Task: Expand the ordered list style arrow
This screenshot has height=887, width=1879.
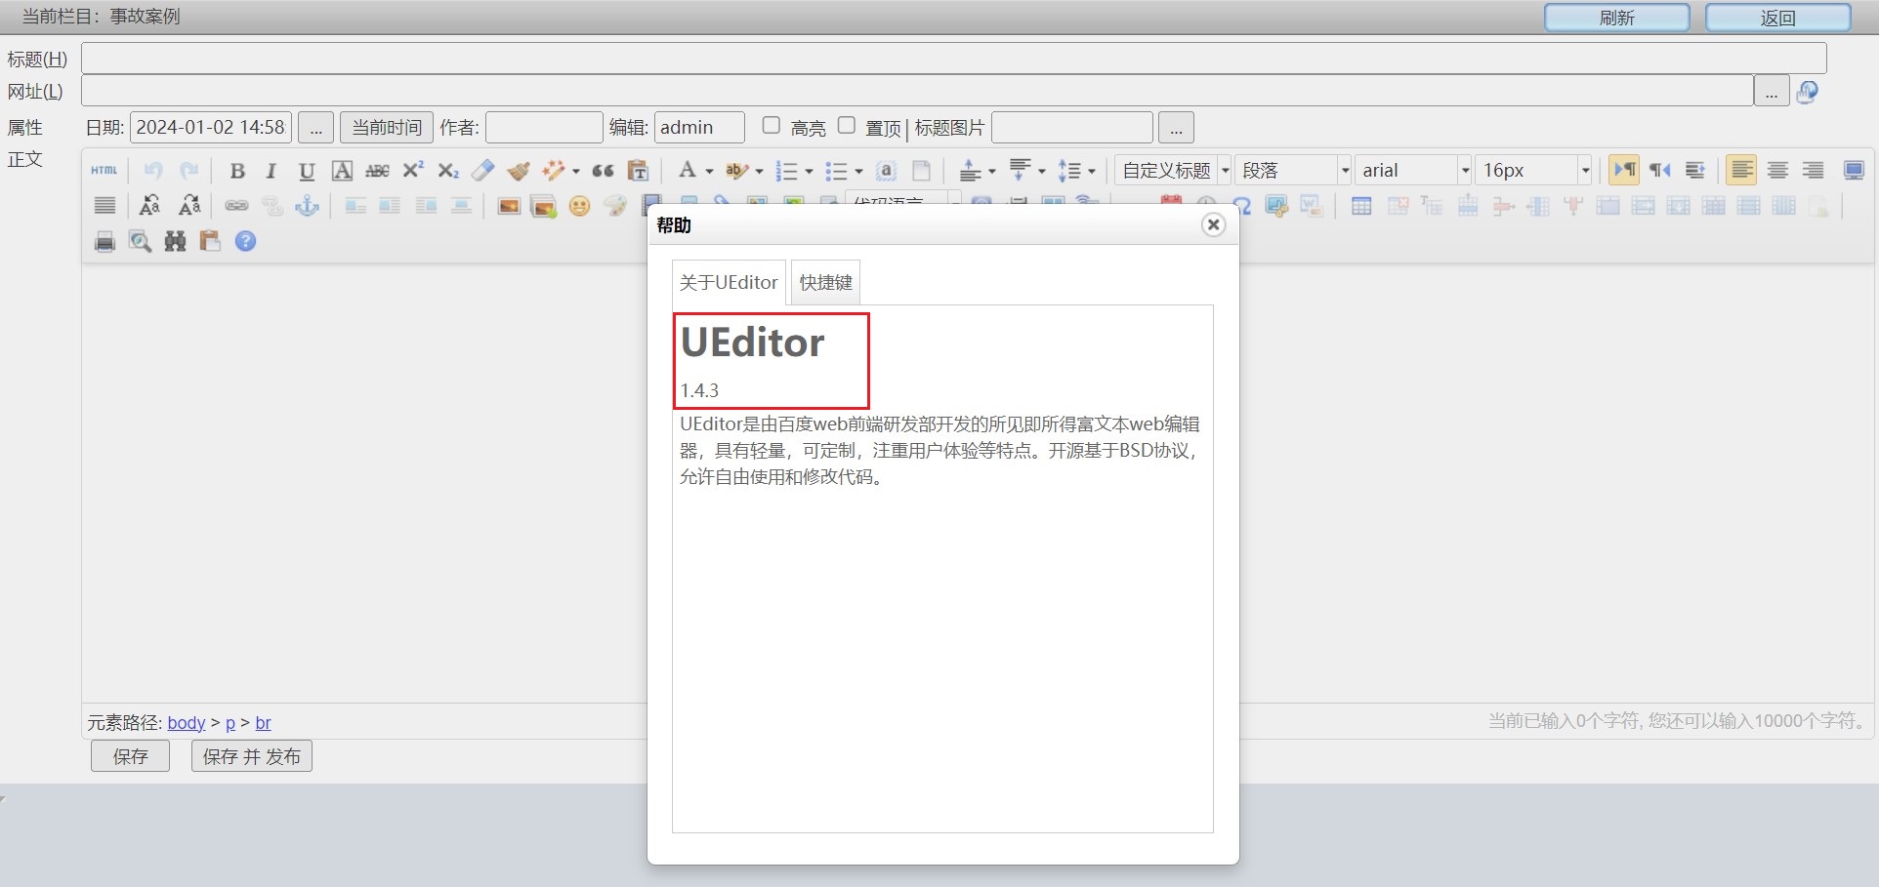Action: tap(809, 172)
